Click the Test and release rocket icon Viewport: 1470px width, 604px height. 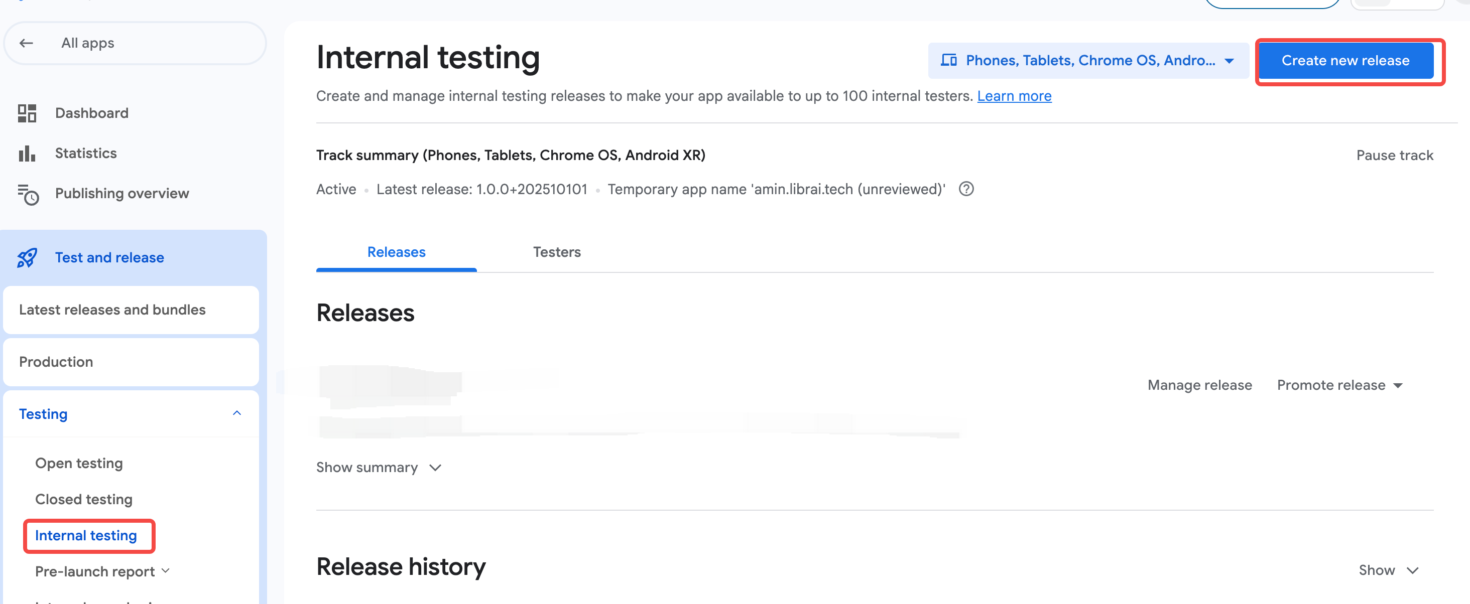pos(28,258)
